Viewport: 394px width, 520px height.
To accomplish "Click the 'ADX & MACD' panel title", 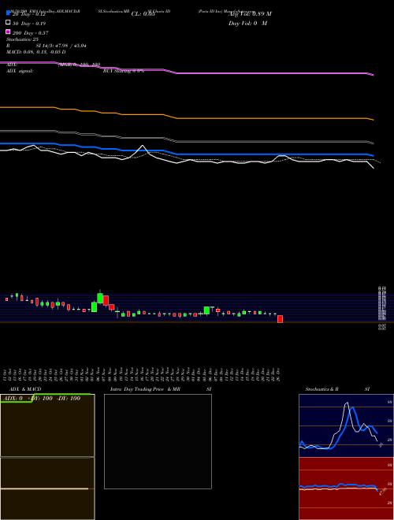I will point(25,389).
